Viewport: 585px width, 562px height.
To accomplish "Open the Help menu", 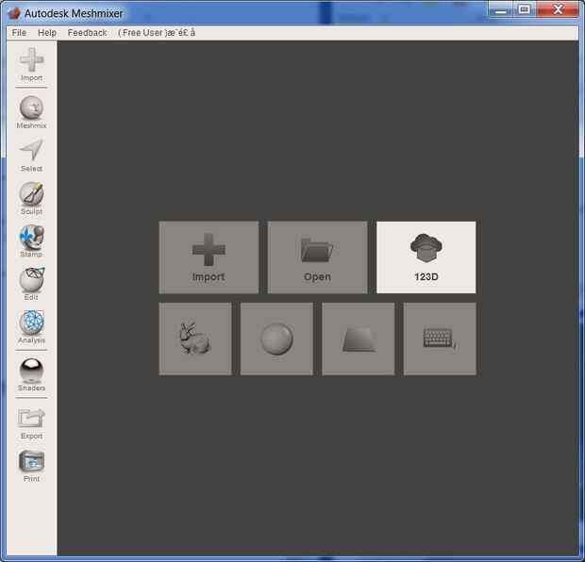I will click(x=47, y=33).
